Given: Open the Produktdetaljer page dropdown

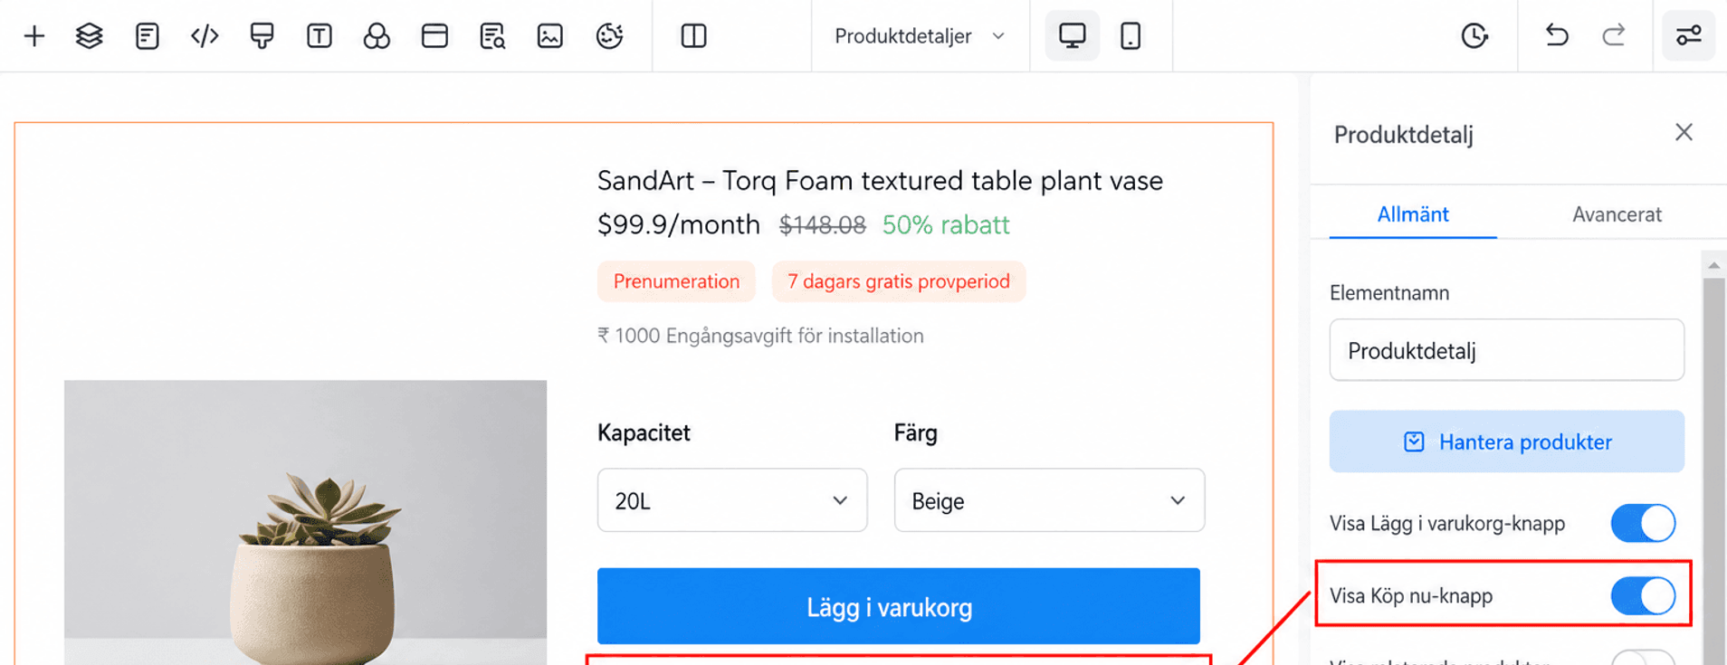Looking at the screenshot, I should tap(920, 36).
